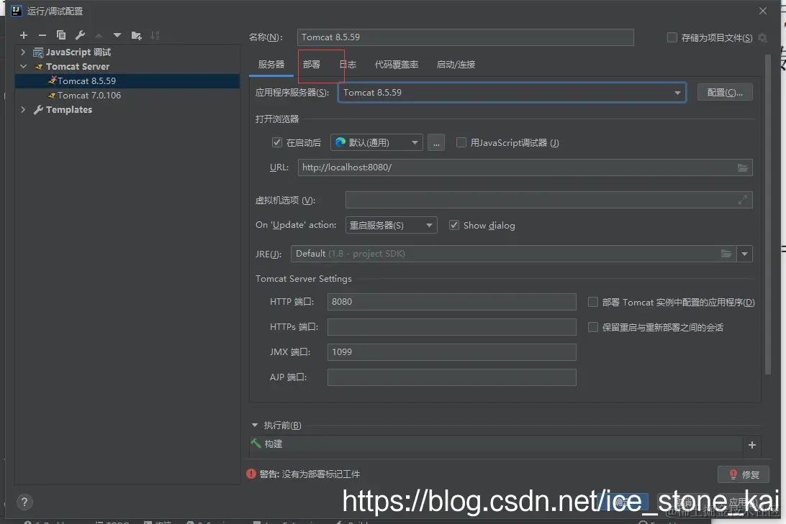Switch to the 部署 deployment tab
This screenshot has height=524, width=786.
pos(311,65)
